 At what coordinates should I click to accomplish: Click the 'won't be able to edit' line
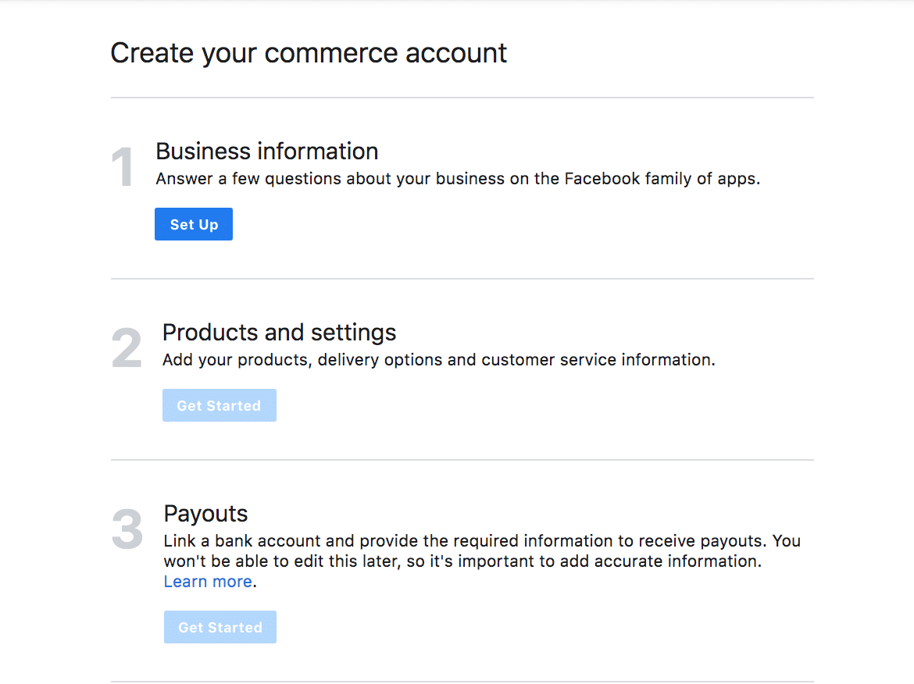[461, 561]
